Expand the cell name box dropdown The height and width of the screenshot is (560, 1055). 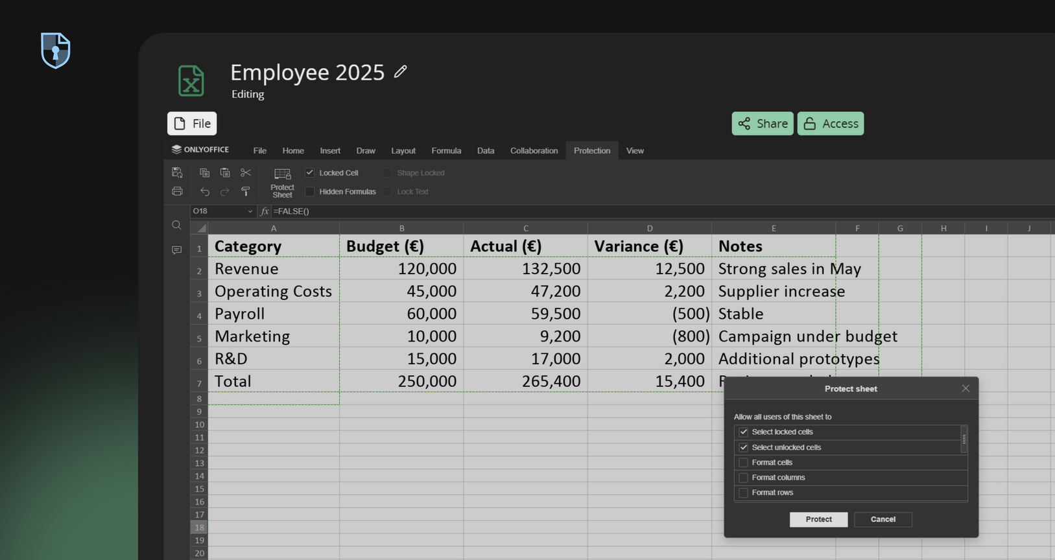[250, 211]
